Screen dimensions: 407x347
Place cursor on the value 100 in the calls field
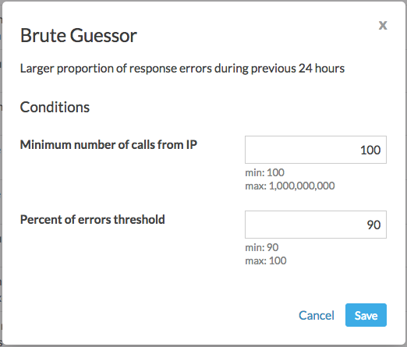click(x=370, y=150)
